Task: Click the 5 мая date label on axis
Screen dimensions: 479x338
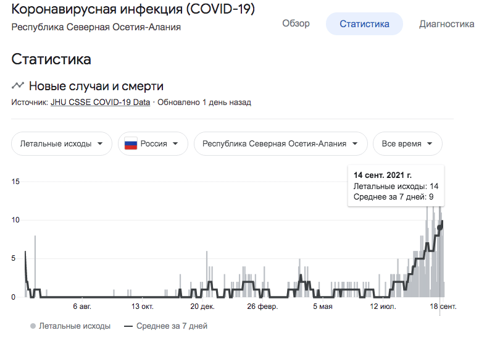Action: 323,306
